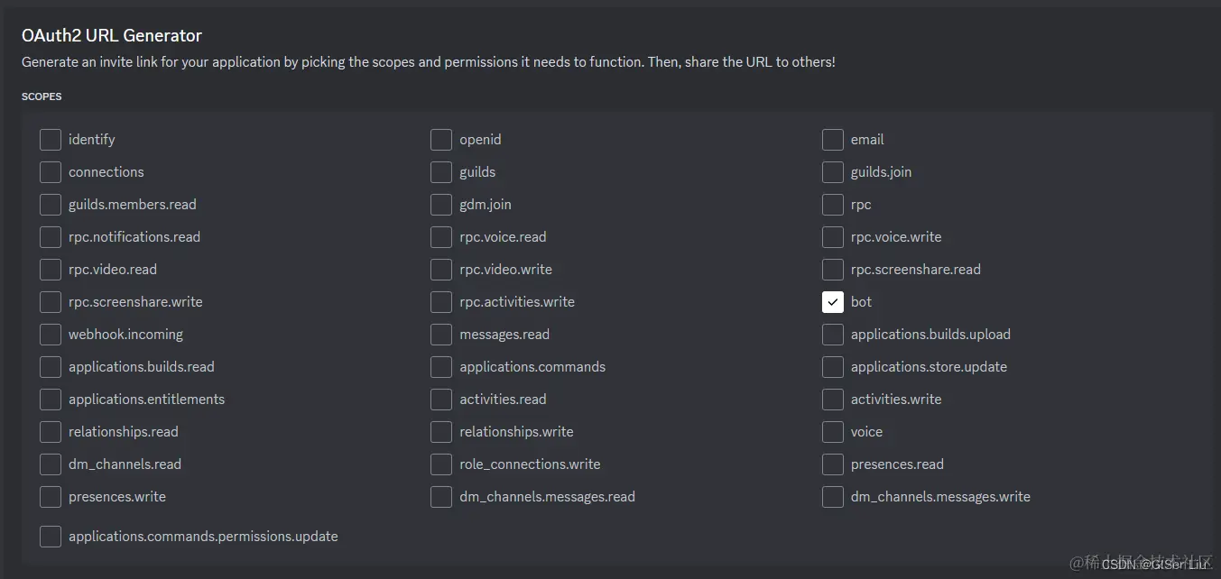Enable the connections scope

51,172
